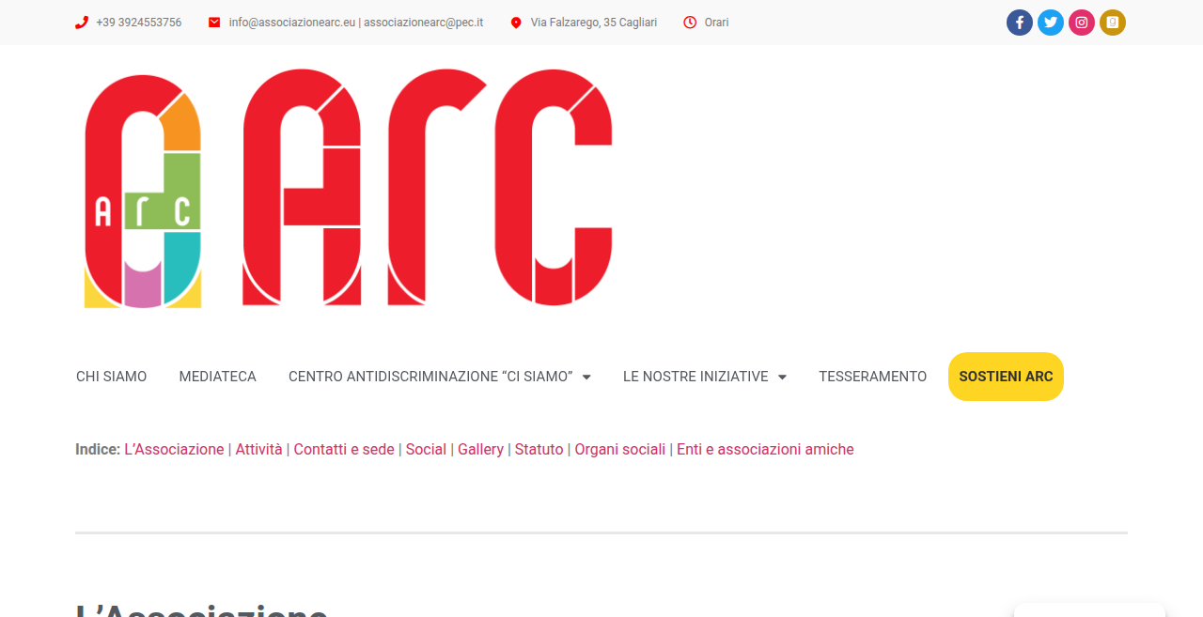Open the Chi Siamo menu item
The height and width of the screenshot is (617, 1203).
pyautogui.click(x=111, y=377)
